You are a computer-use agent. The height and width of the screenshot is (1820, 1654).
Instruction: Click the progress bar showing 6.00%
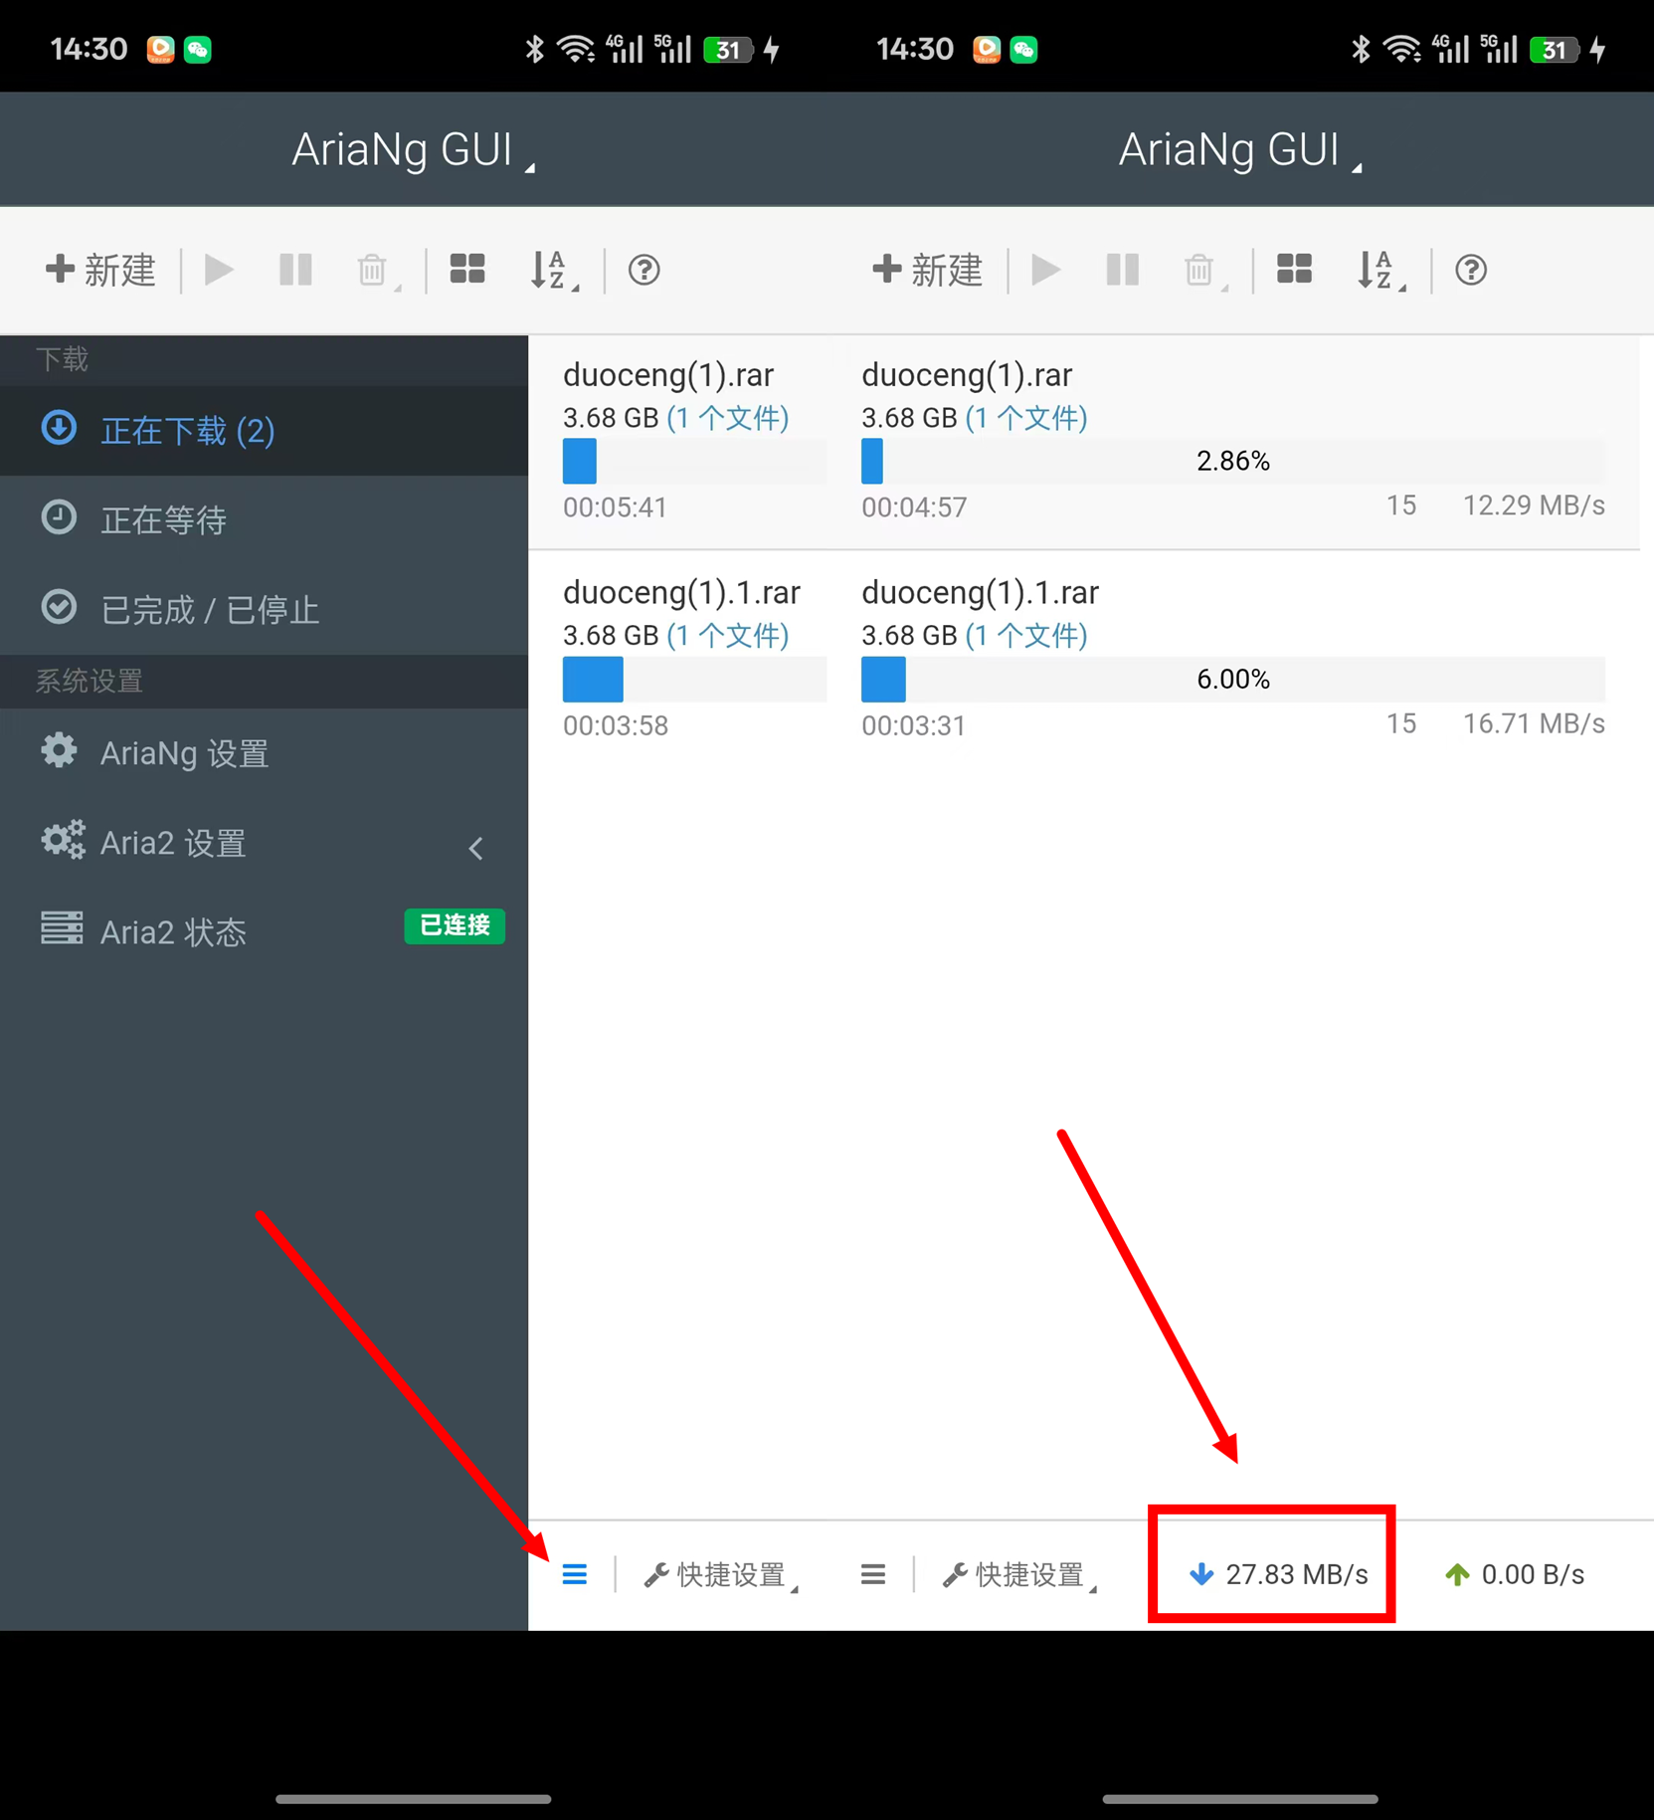pos(1231,679)
